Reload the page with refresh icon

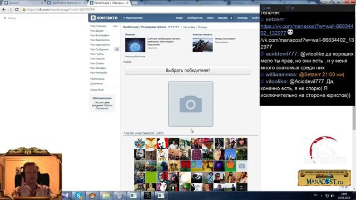click(17, 9)
